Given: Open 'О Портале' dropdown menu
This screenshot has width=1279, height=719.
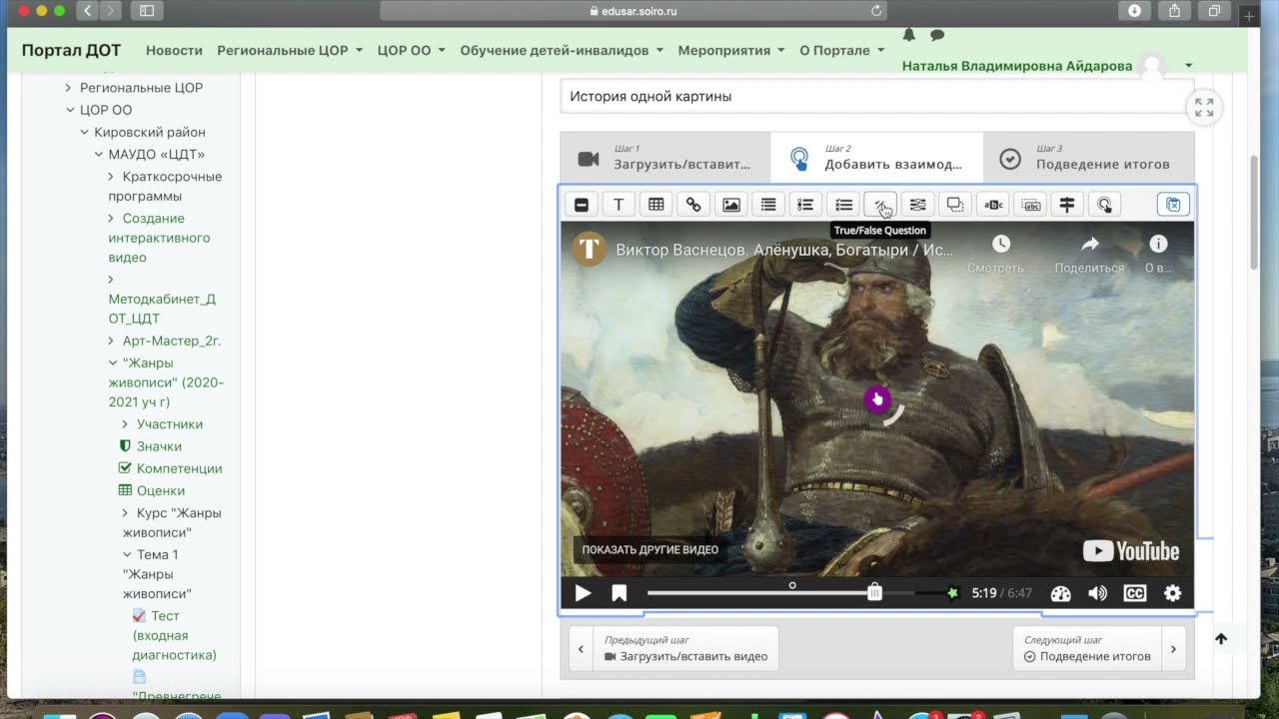Looking at the screenshot, I should 842,50.
